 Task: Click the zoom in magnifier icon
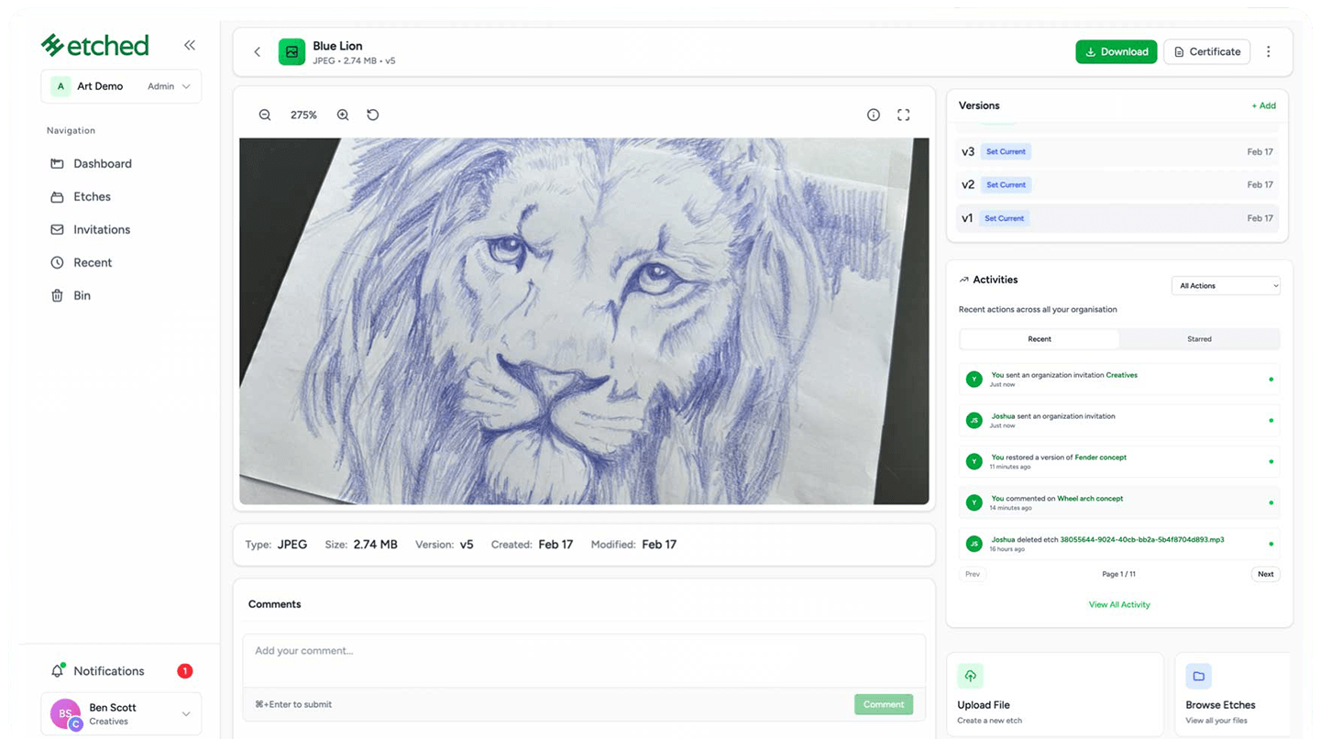click(343, 115)
